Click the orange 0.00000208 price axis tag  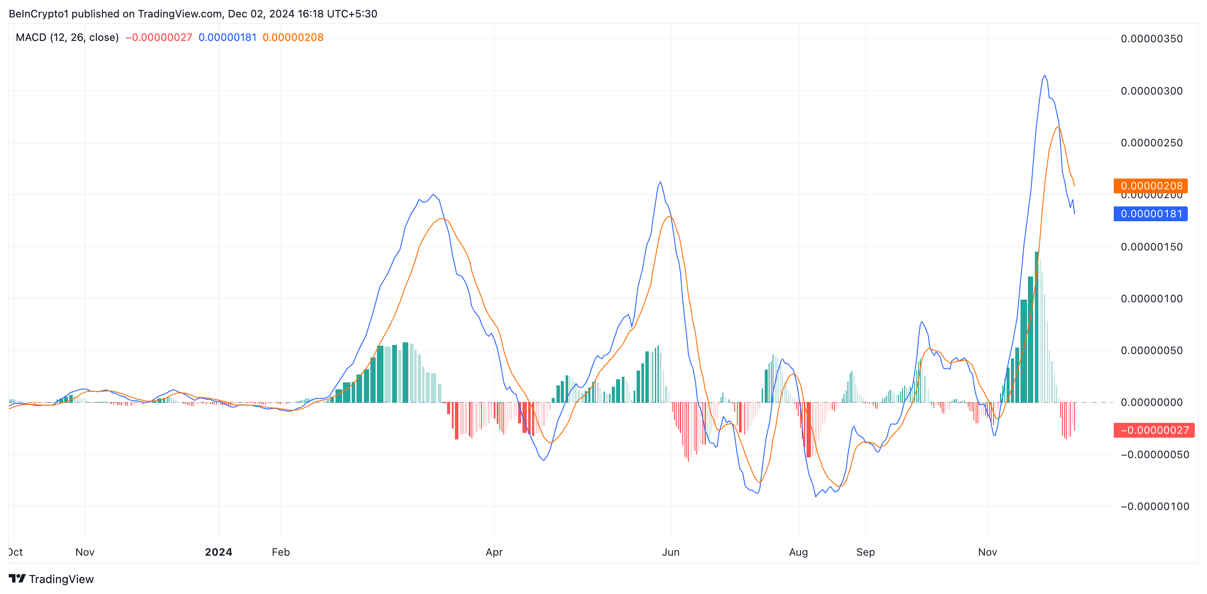pos(1150,186)
